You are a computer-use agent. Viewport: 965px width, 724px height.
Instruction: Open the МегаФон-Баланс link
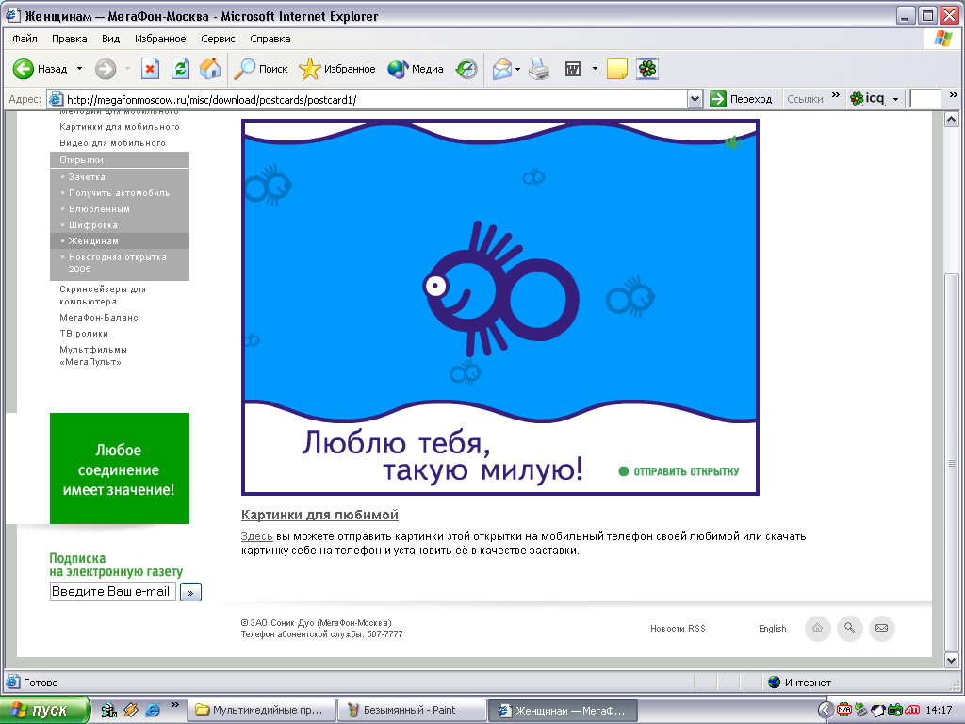(98, 317)
